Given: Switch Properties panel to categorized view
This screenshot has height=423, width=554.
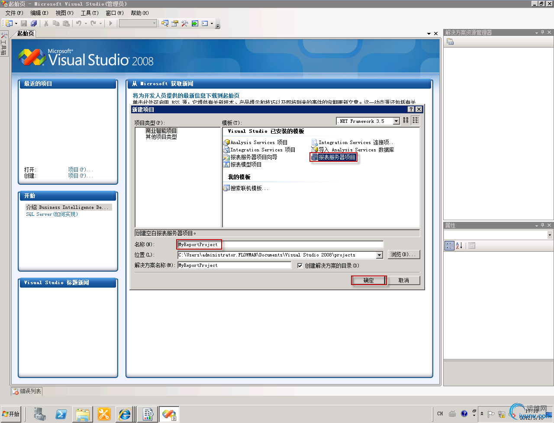Looking at the screenshot, I should point(450,246).
